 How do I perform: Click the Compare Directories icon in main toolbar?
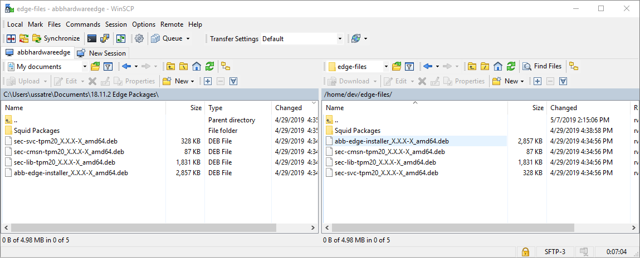pyautogui.click(x=11, y=38)
